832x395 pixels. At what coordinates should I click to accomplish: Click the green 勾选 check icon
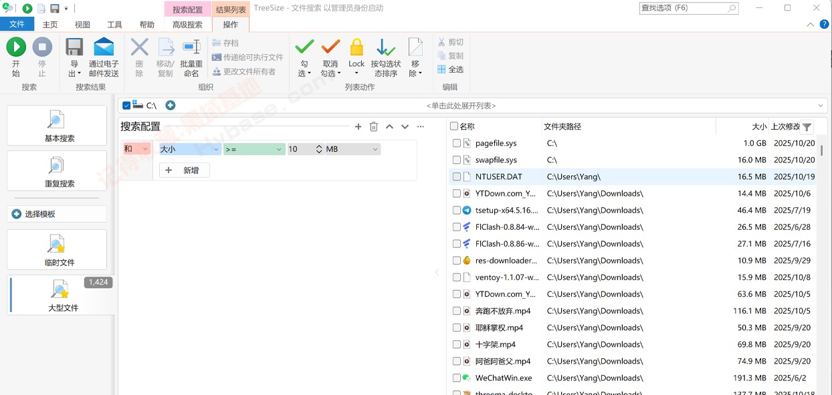303,47
